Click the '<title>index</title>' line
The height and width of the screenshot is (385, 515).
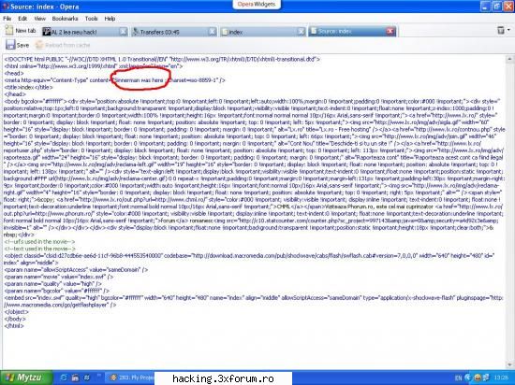[x=28, y=87]
